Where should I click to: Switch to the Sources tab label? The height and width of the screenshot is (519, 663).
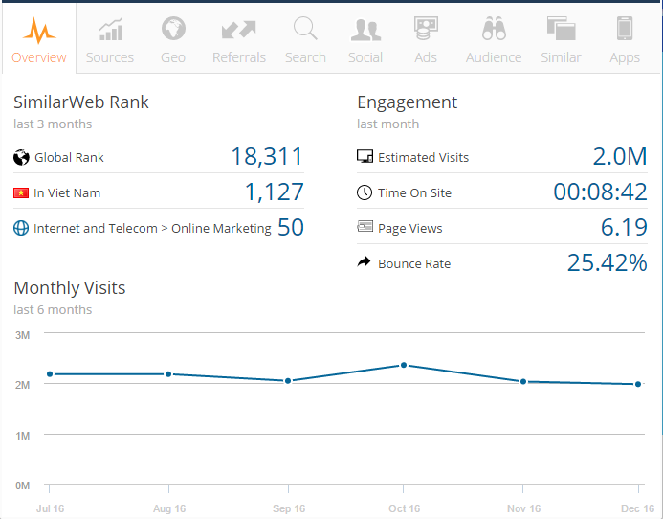click(110, 57)
